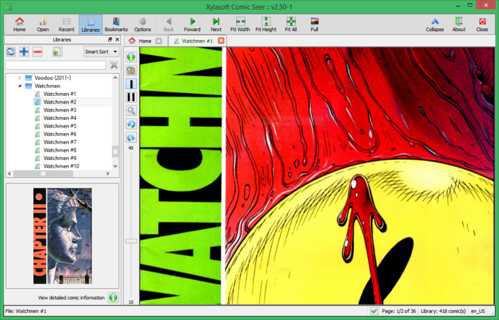Collapse the Watchmen folder
Screen dimensions: 499x320
[20, 86]
